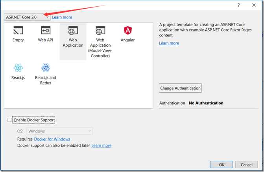264x172 pixels.
Task: Click the Requires text before the Docker link
Action: point(25,139)
